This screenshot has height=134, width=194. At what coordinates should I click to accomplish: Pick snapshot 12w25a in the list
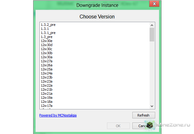coord(47,69)
